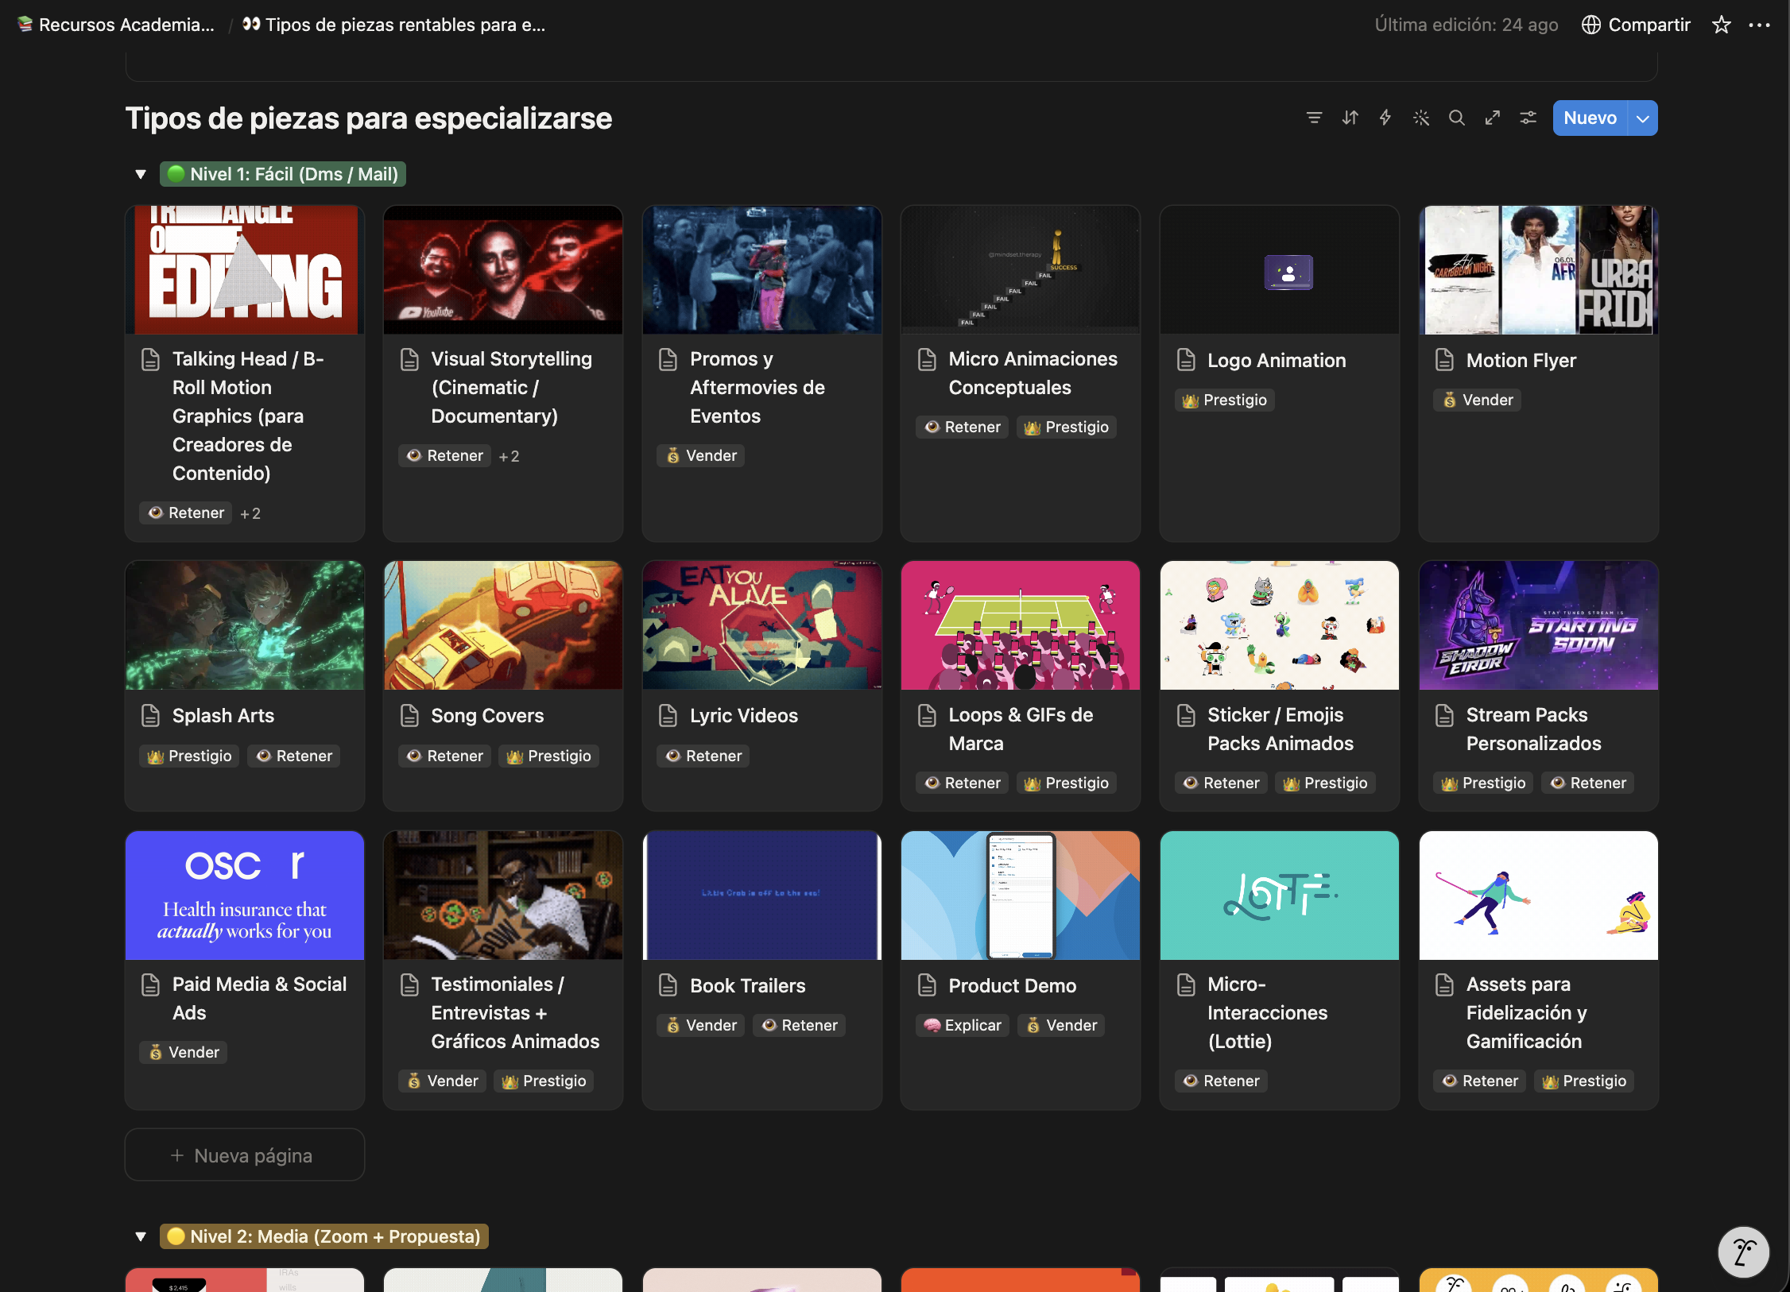Open the Logo Animation card thumbnail
Screen dimensions: 1790x1292
[1280, 270]
